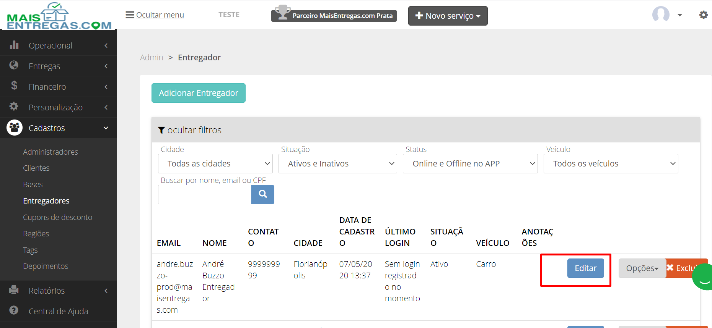
Task: Click Editar for André Buzzo
Action: (585, 268)
